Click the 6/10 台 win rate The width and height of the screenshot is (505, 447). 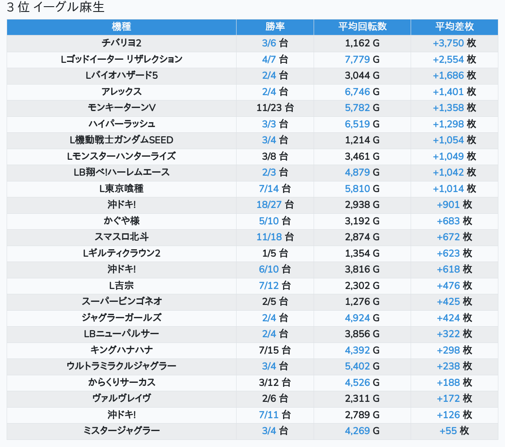275,269
